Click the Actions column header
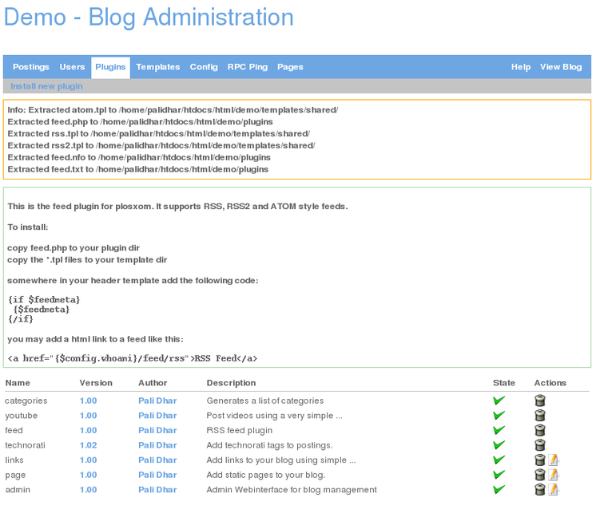 pos(550,383)
